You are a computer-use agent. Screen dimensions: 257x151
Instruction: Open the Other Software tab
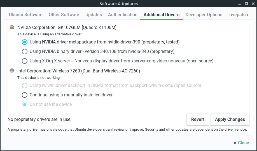tap(64, 15)
